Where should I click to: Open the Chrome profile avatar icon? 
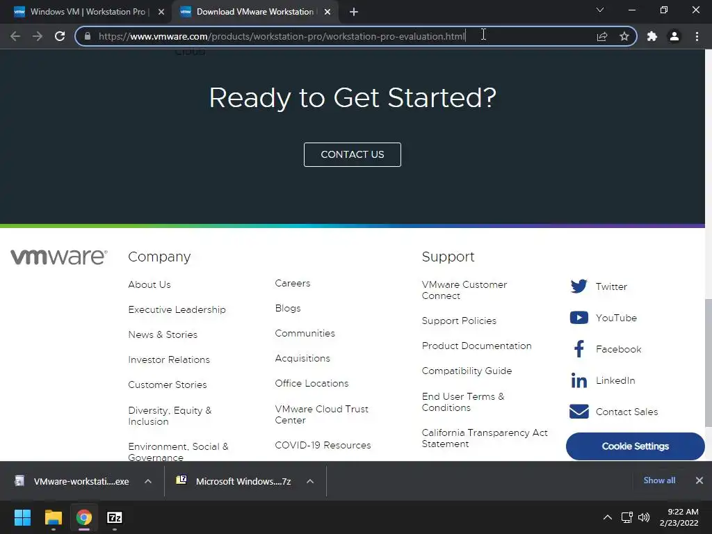click(x=674, y=36)
